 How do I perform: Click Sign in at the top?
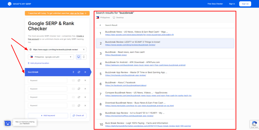click(232, 4)
